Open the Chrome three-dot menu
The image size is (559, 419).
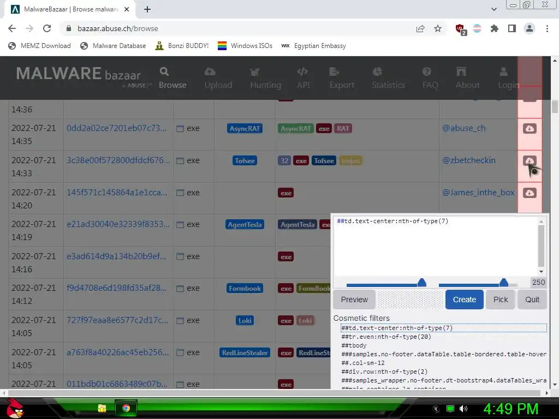[547, 28]
